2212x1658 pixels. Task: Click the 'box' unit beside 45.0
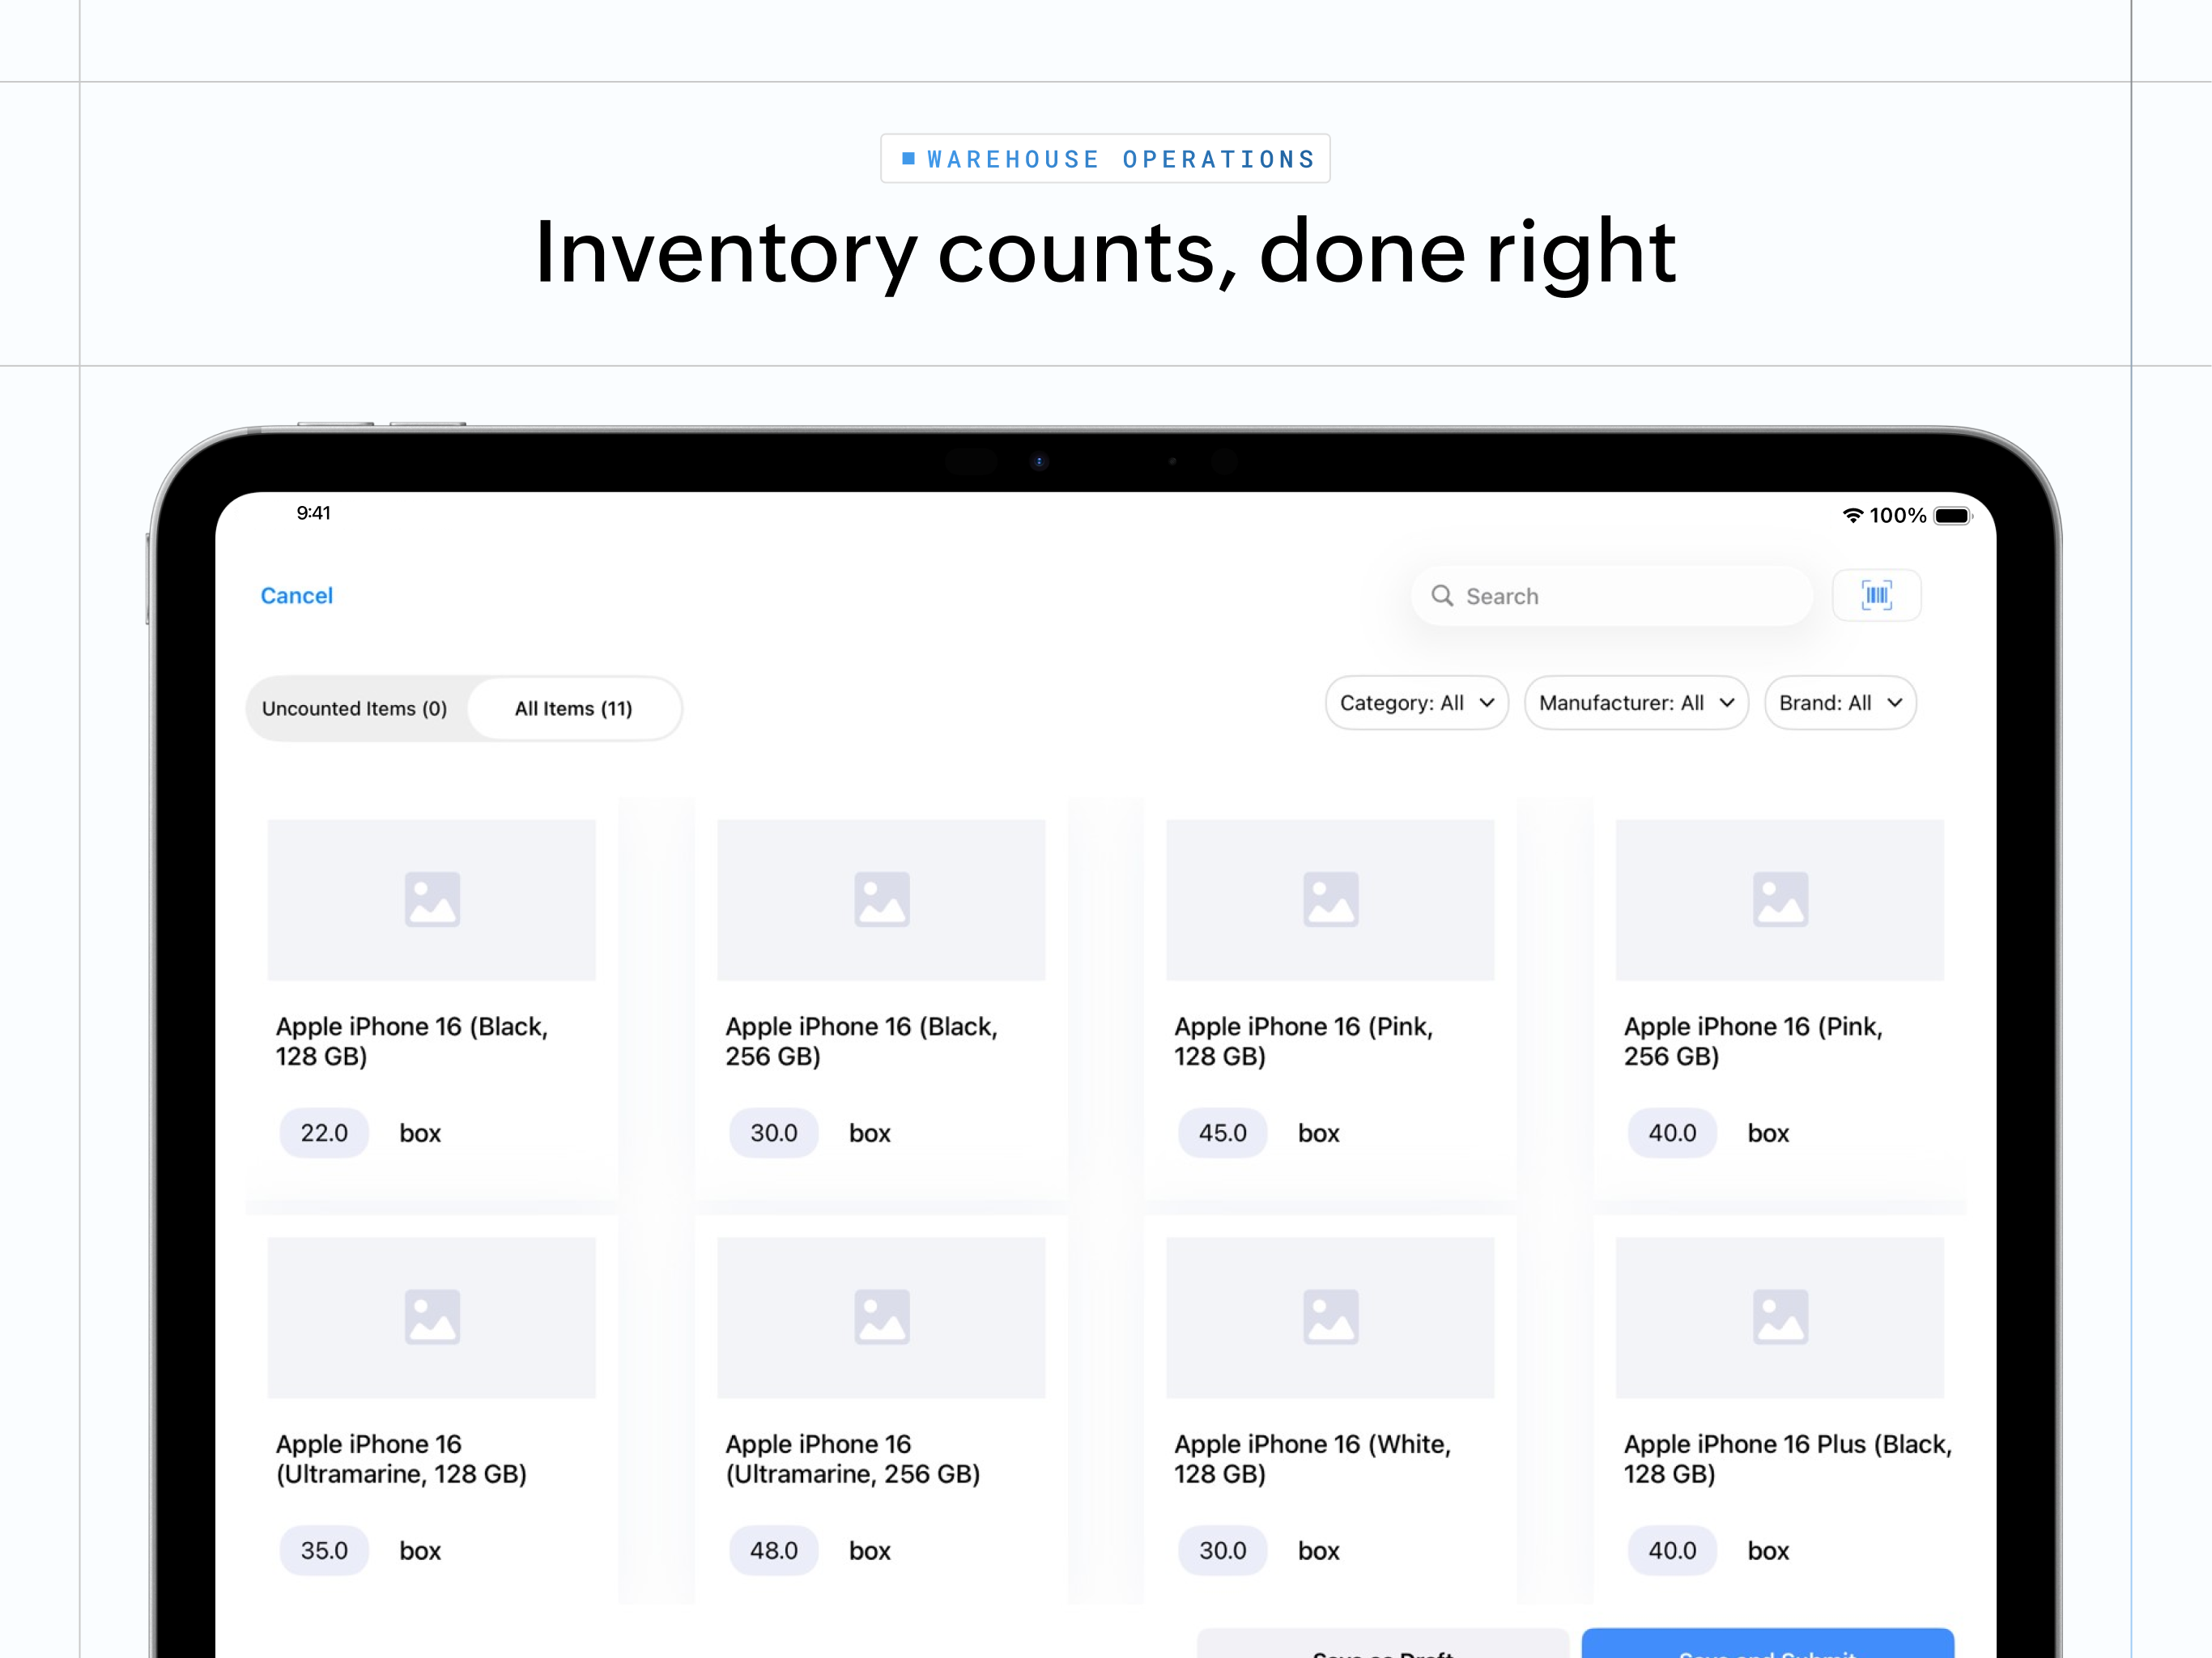(1319, 1134)
